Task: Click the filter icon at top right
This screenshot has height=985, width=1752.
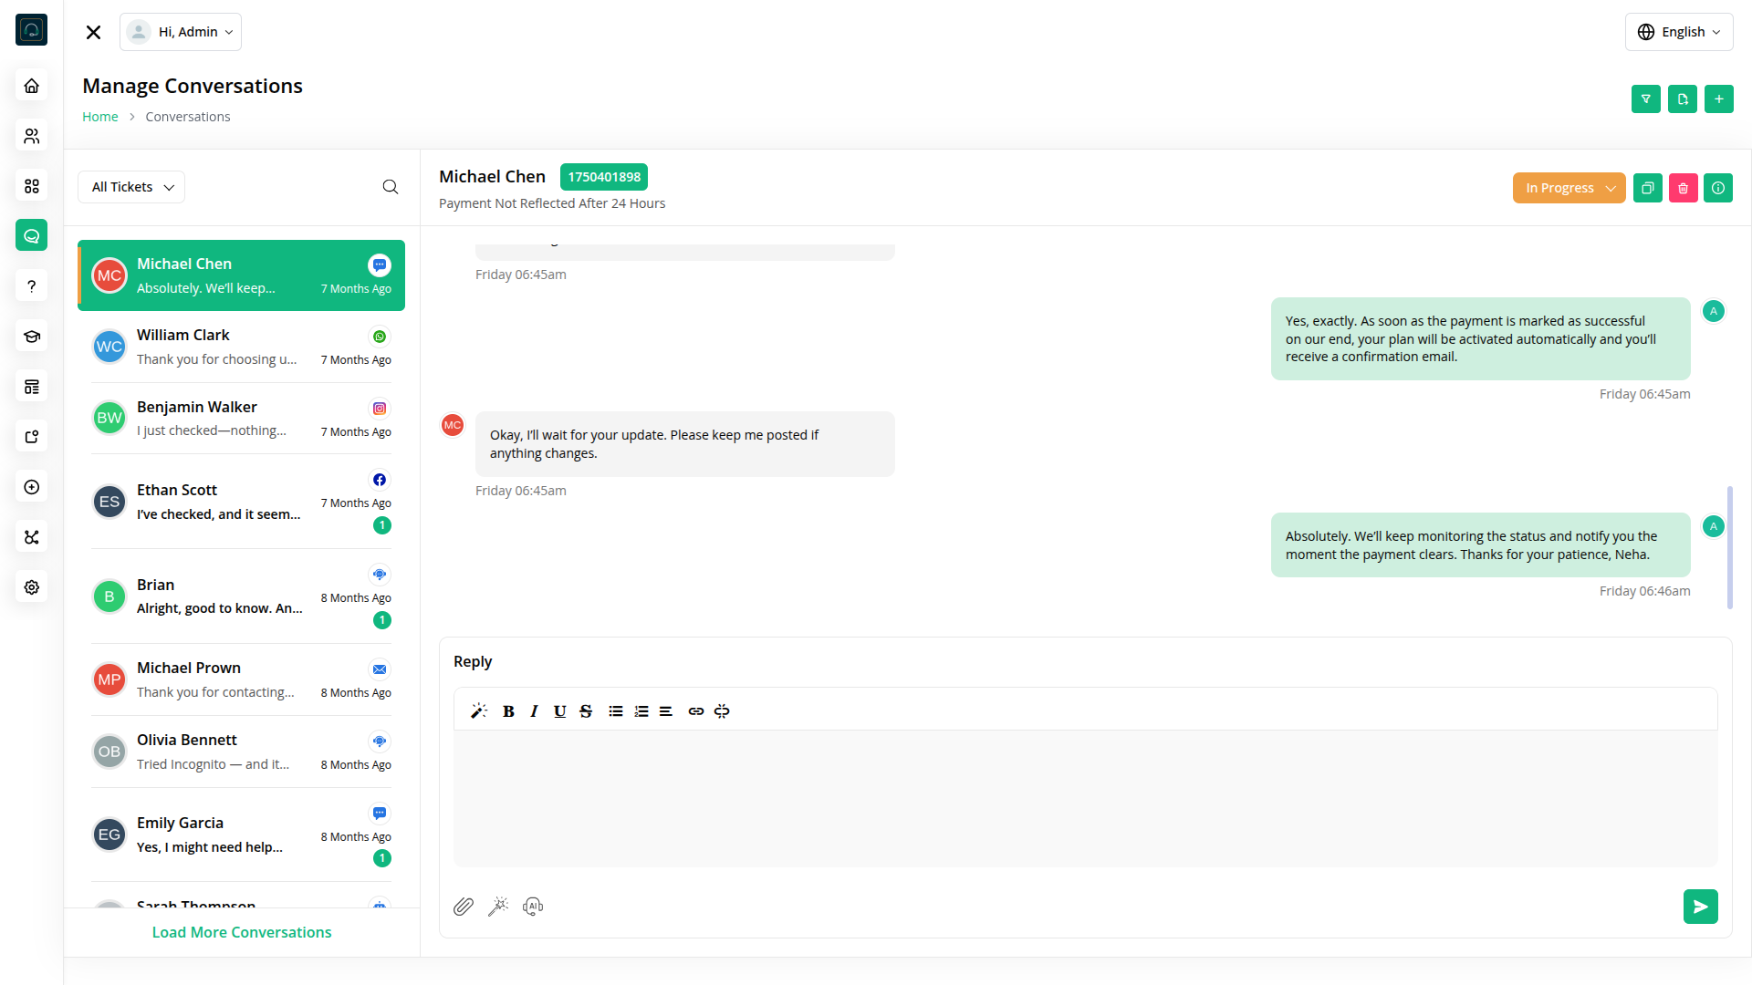Action: pyautogui.click(x=1645, y=98)
